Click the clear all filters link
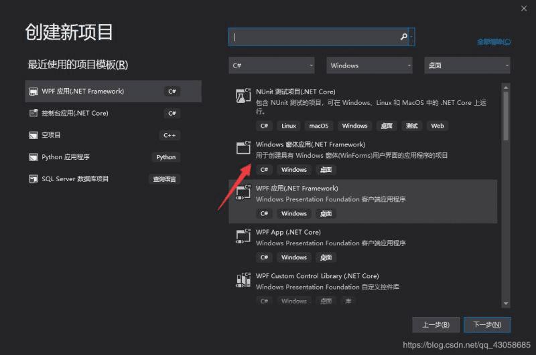 tap(494, 42)
